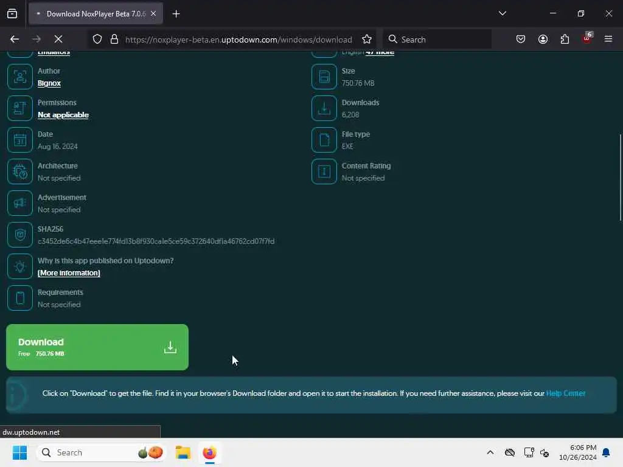Screen dimensions: 623x467
Task: Click the muted volume tray icon
Action: click(545, 452)
